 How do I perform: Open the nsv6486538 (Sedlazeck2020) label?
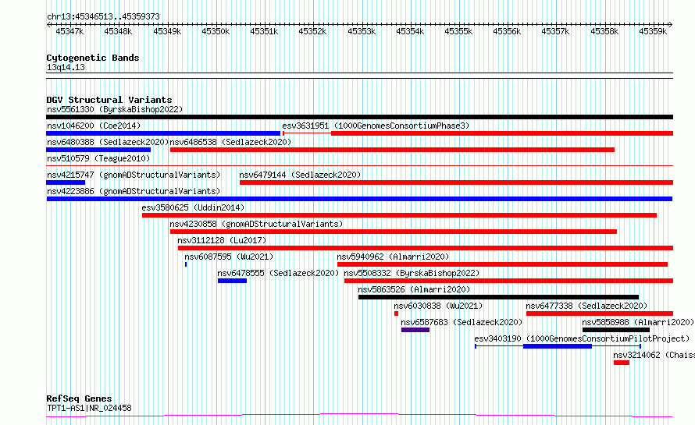click(230, 142)
